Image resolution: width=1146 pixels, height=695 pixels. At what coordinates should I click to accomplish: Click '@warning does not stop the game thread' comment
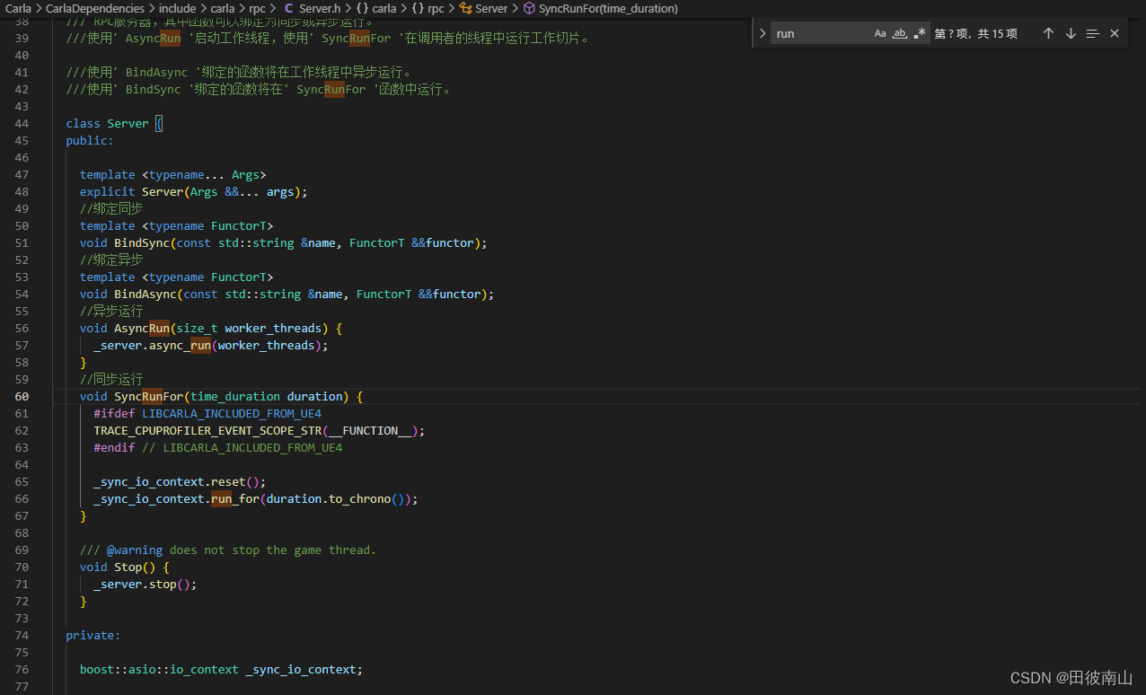(242, 550)
